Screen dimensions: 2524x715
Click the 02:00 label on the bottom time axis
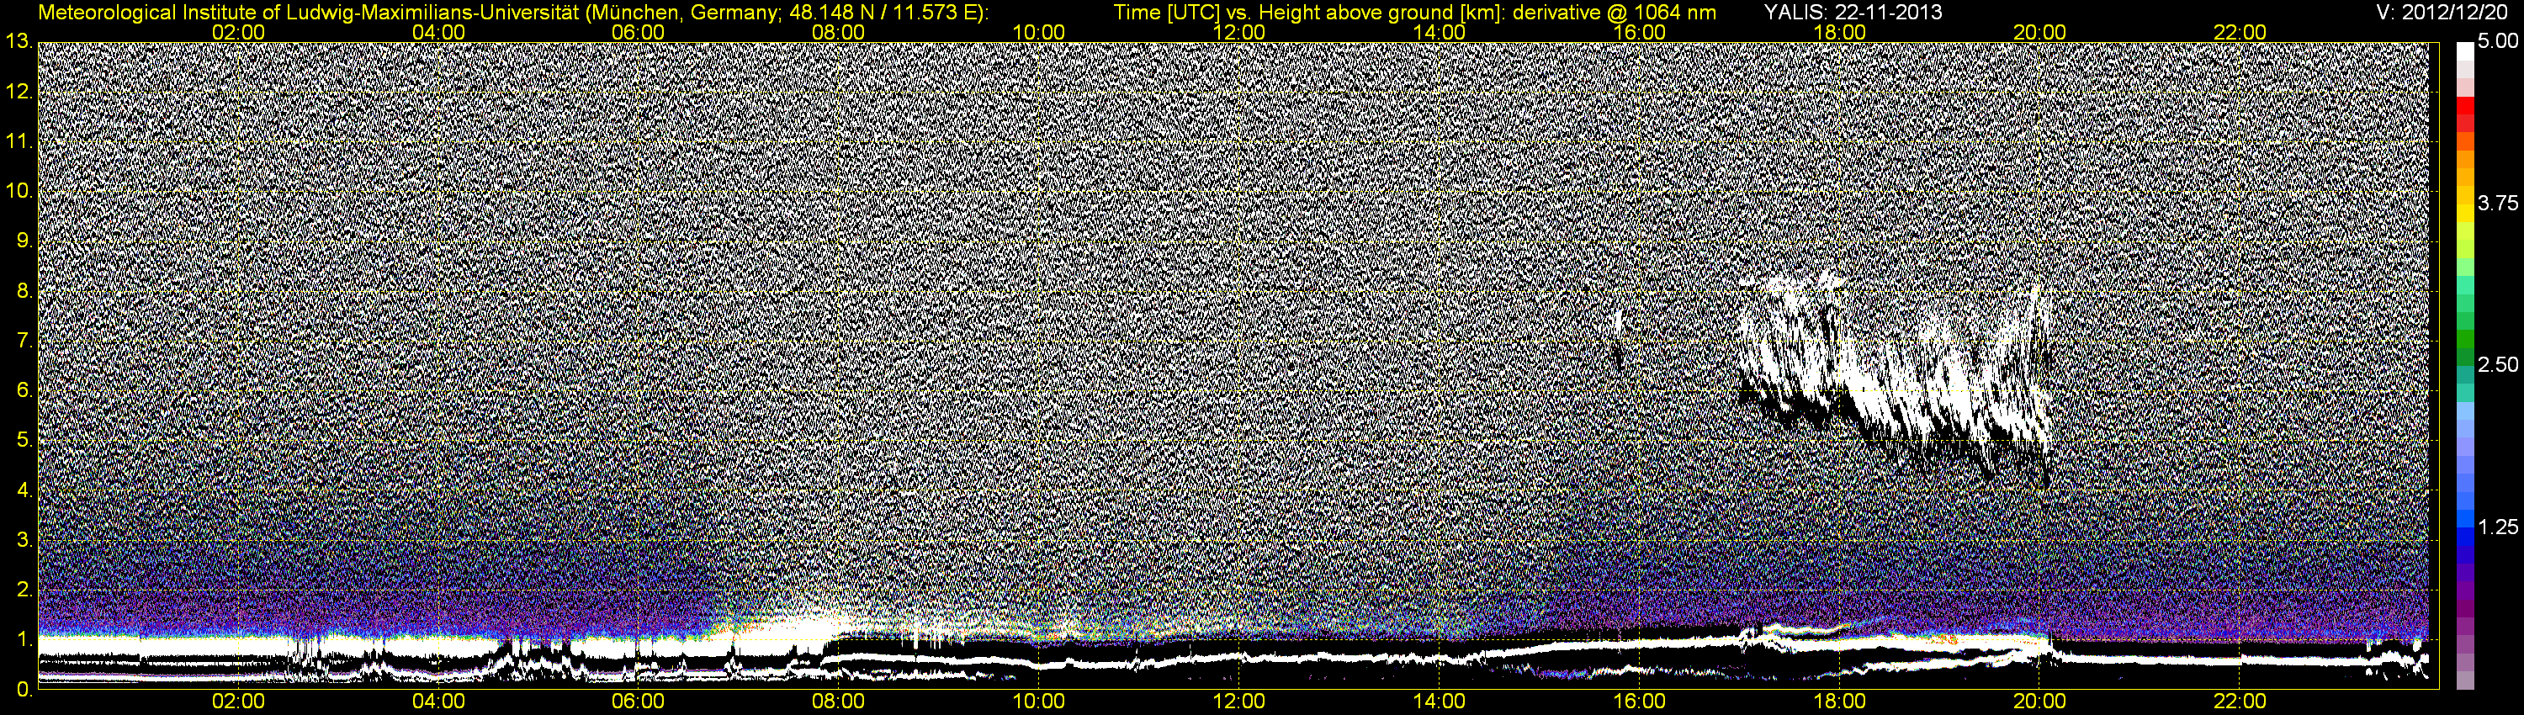tap(239, 702)
